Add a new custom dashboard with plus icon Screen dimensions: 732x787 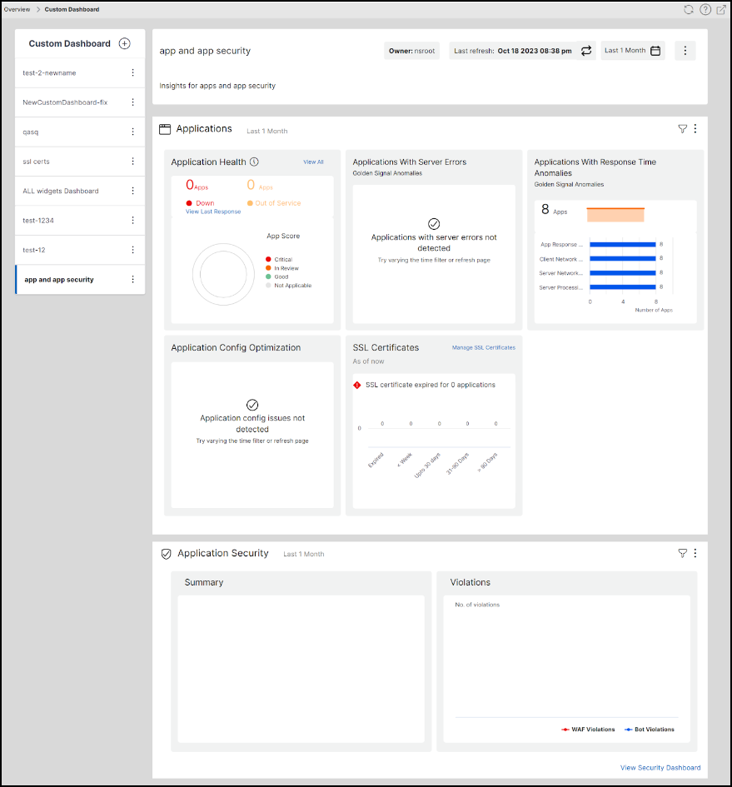pos(125,43)
